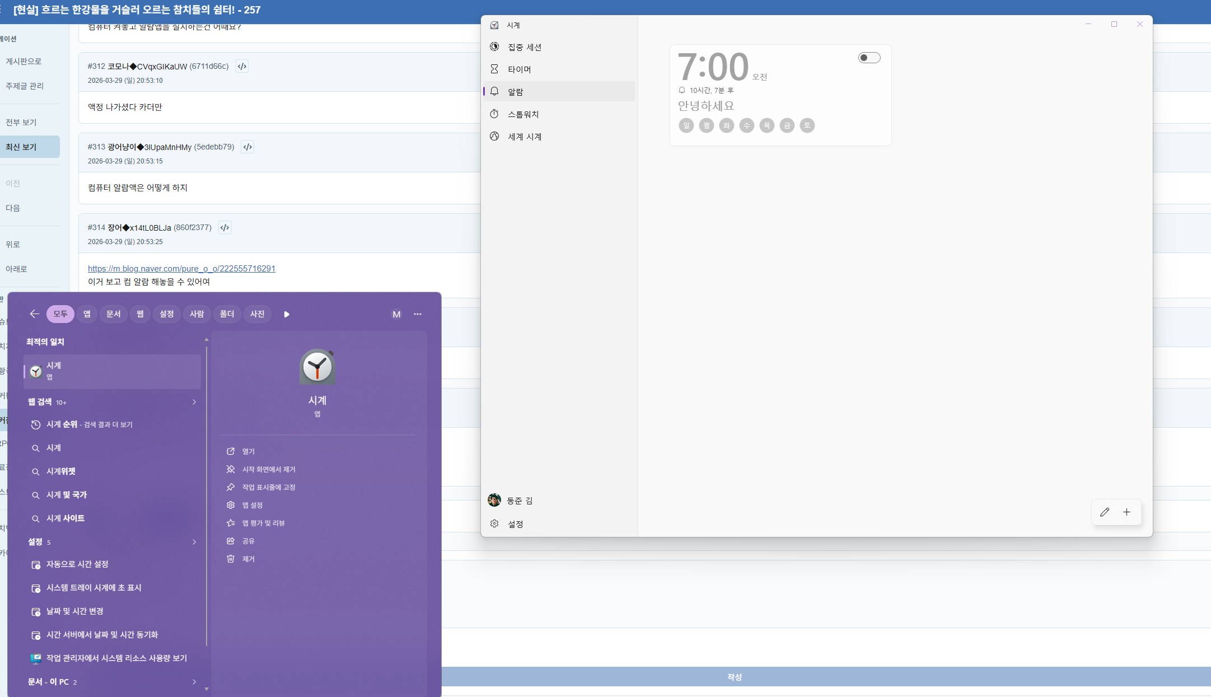Click 작업 표시줄에 고정 option
This screenshot has width=1211, height=697.
coord(268,487)
